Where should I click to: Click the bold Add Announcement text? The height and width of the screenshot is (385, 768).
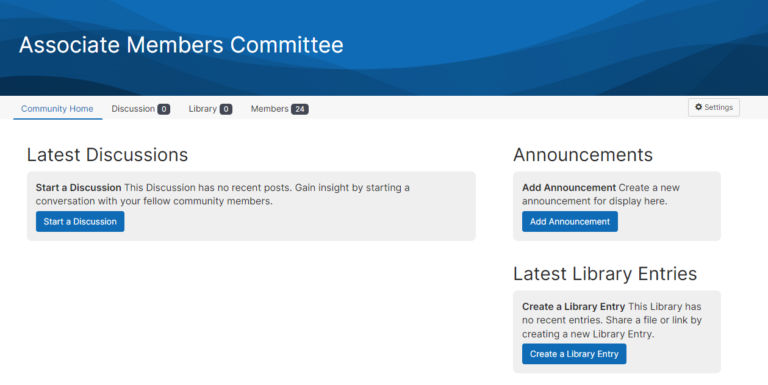569,187
